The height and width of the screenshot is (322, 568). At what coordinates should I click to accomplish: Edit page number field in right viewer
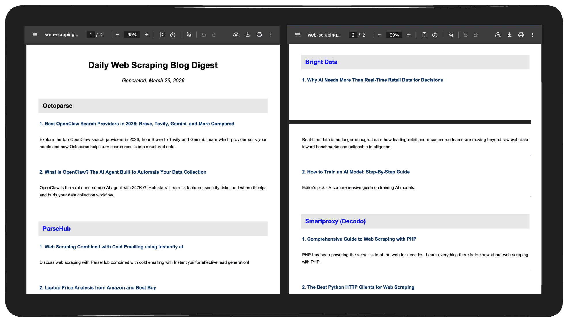pos(353,35)
